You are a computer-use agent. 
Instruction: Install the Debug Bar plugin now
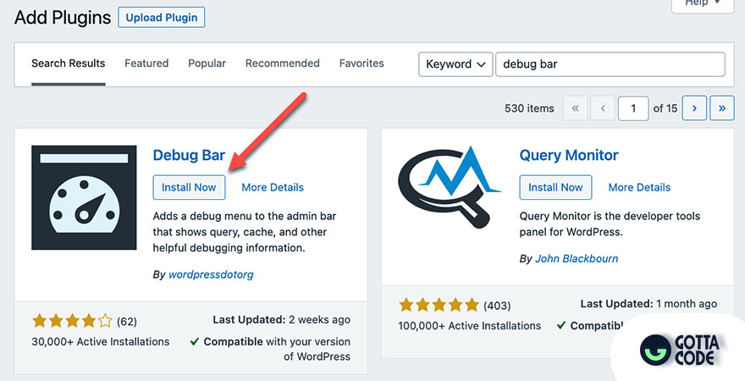(189, 187)
